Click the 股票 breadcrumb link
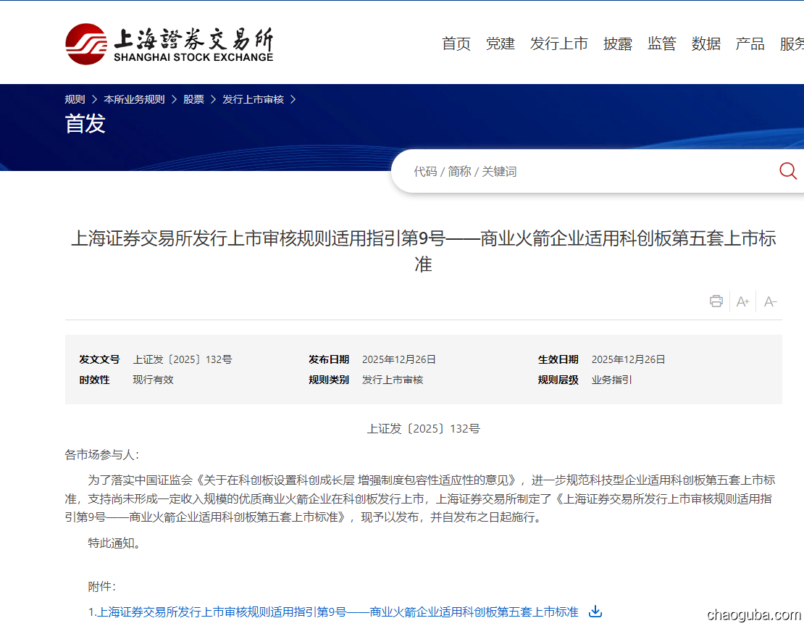Image resolution: width=804 pixels, height=626 pixels. pos(193,99)
